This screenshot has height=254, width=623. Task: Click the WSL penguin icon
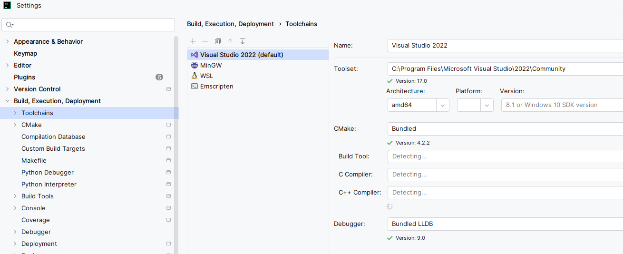tap(194, 76)
